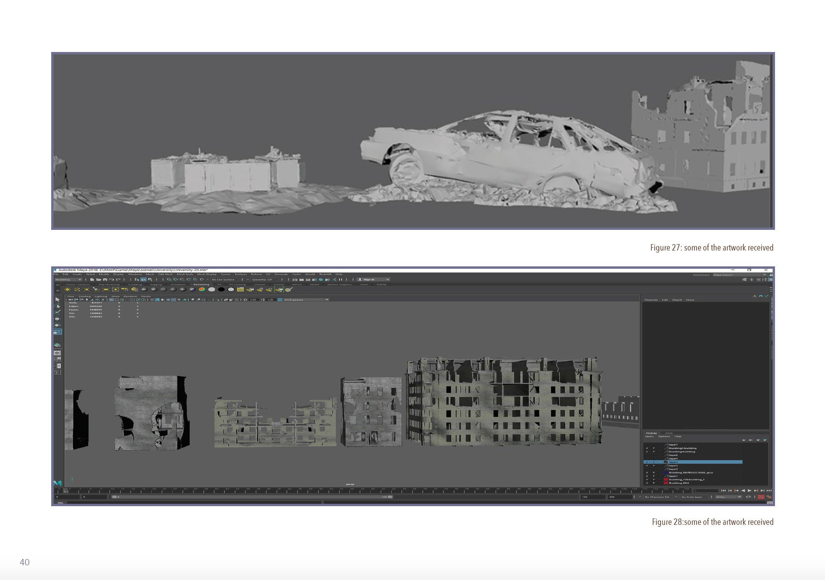Open the Modeling menu set dropdown
The width and height of the screenshot is (825, 580).
click(79, 279)
